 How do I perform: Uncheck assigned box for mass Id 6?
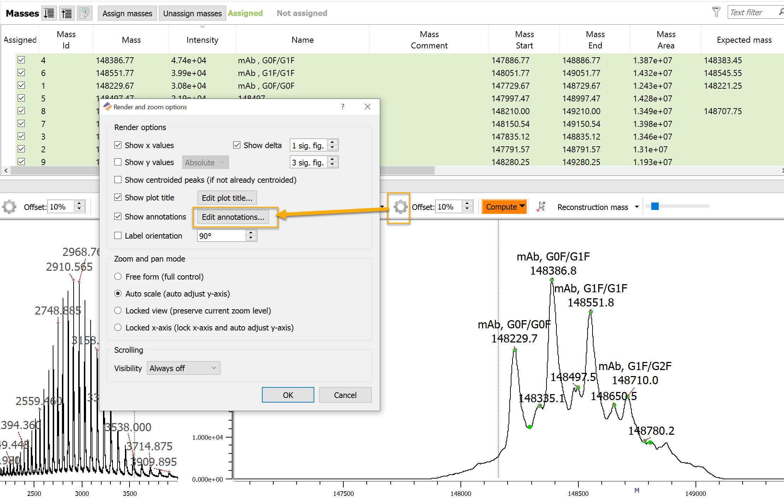click(21, 73)
